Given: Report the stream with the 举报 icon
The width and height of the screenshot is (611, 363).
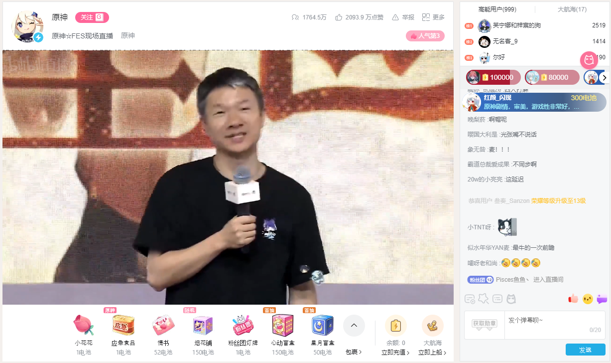Looking at the screenshot, I should tap(395, 17).
